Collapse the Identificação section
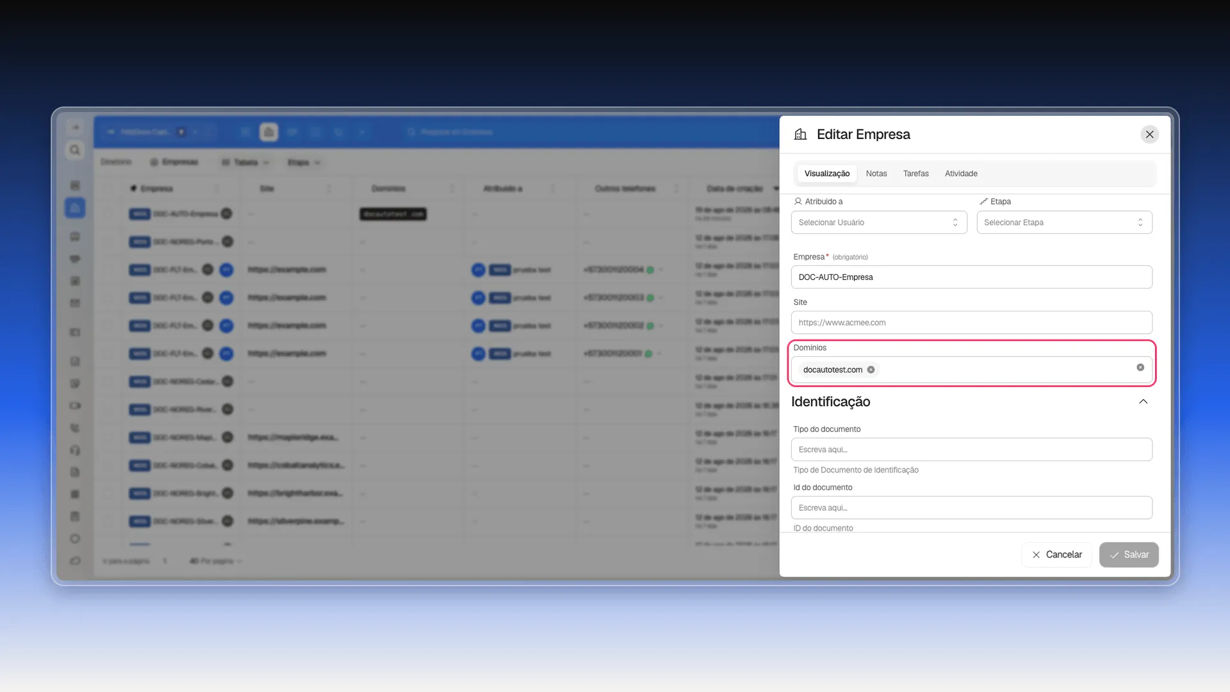1230x692 pixels. coord(1143,402)
